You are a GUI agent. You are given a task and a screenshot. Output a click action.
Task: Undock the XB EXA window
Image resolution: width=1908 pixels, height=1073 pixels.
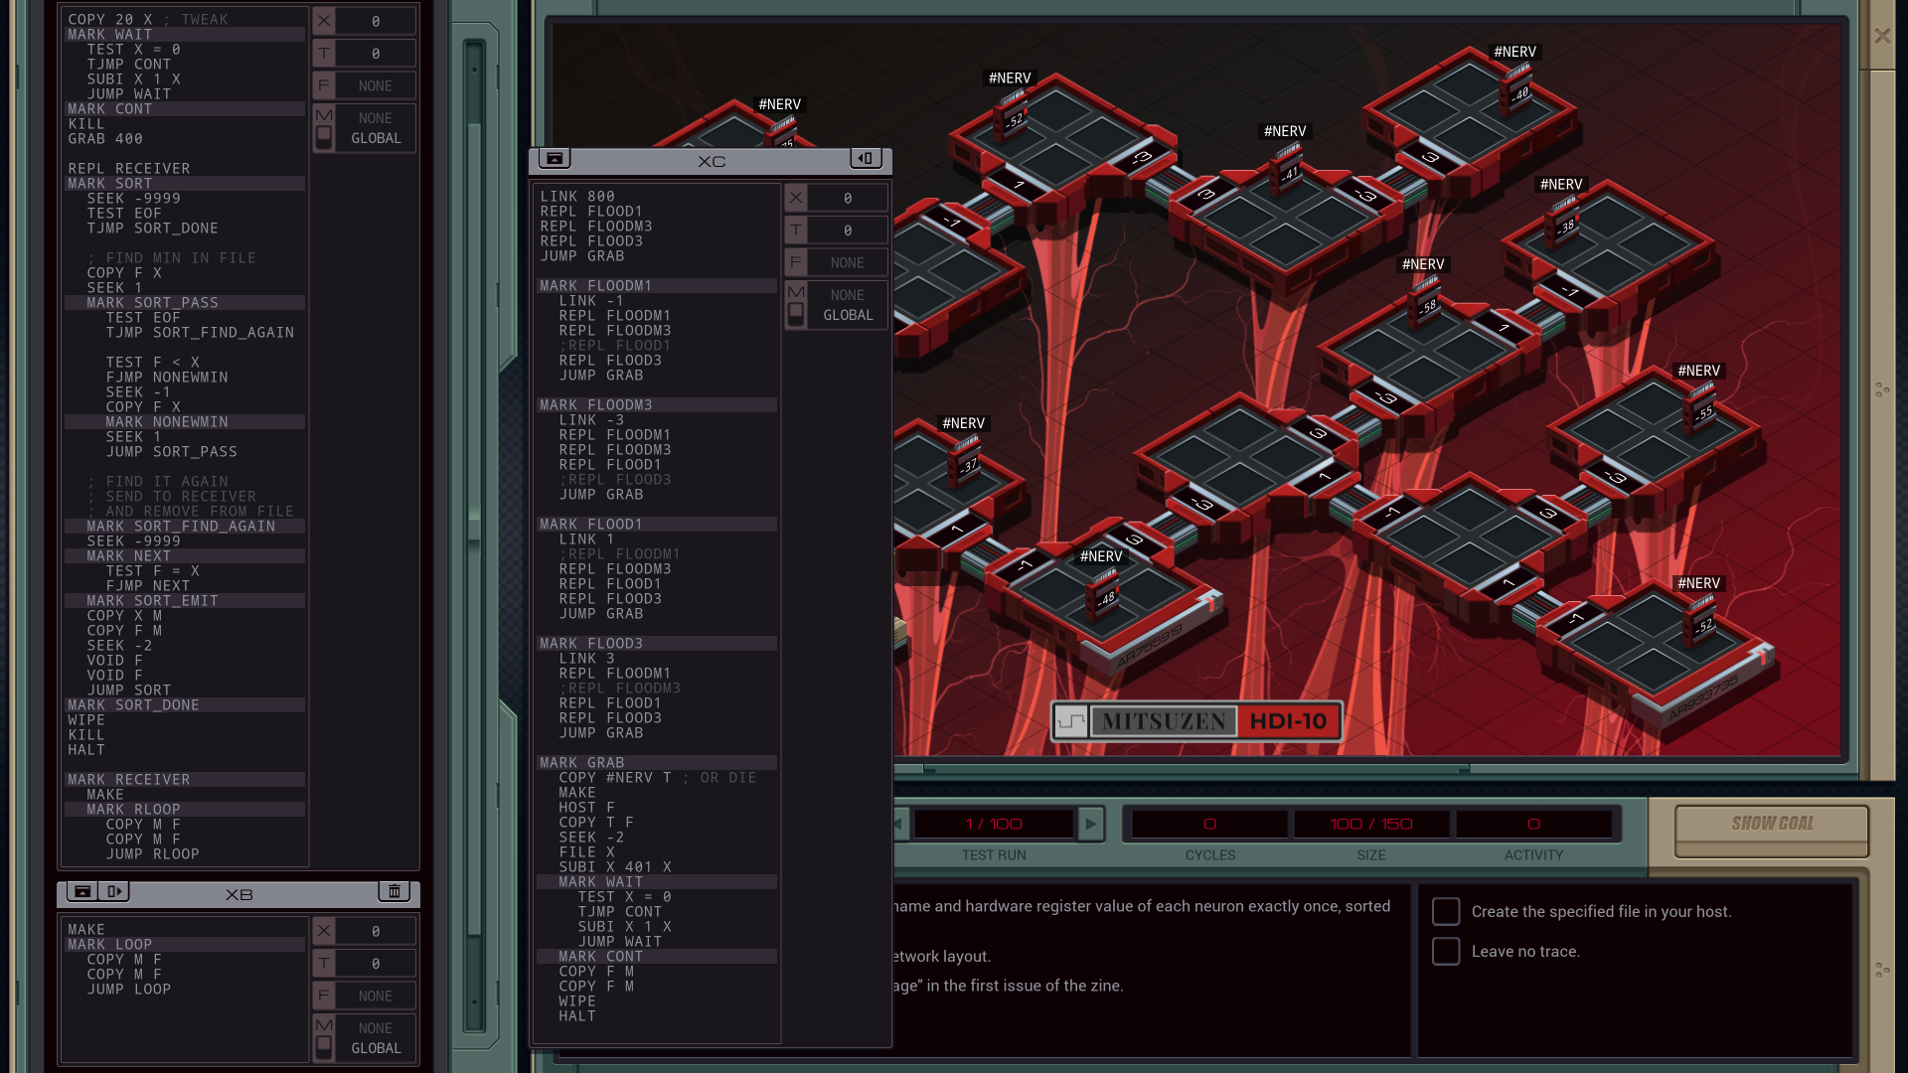coord(114,891)
